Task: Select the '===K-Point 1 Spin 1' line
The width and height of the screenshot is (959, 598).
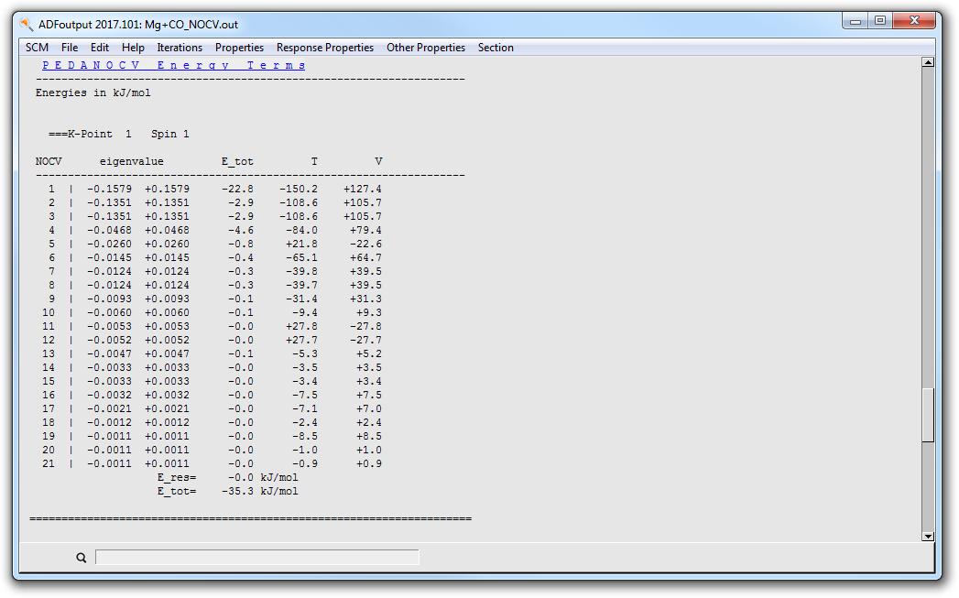Action: (x=119, y=134)
